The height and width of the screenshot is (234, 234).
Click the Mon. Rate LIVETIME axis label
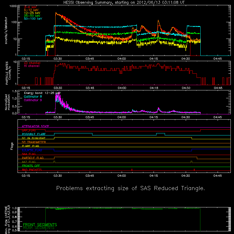[x=7, y=219]
